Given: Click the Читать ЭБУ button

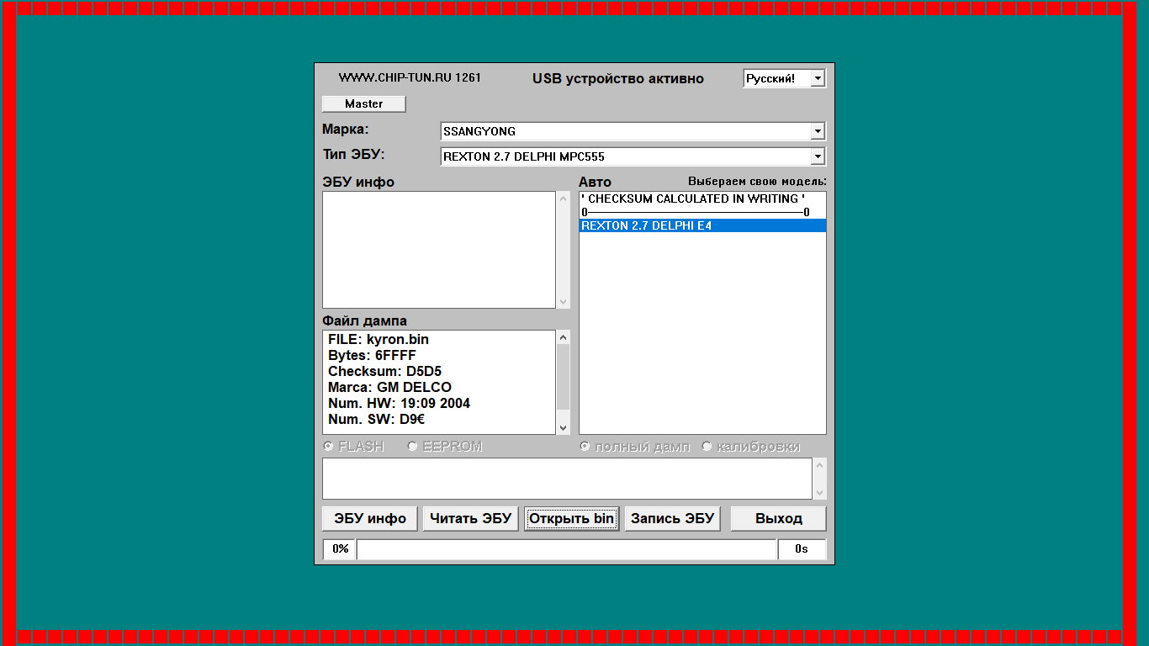Looking at the screenshot, I should point(470,518).
